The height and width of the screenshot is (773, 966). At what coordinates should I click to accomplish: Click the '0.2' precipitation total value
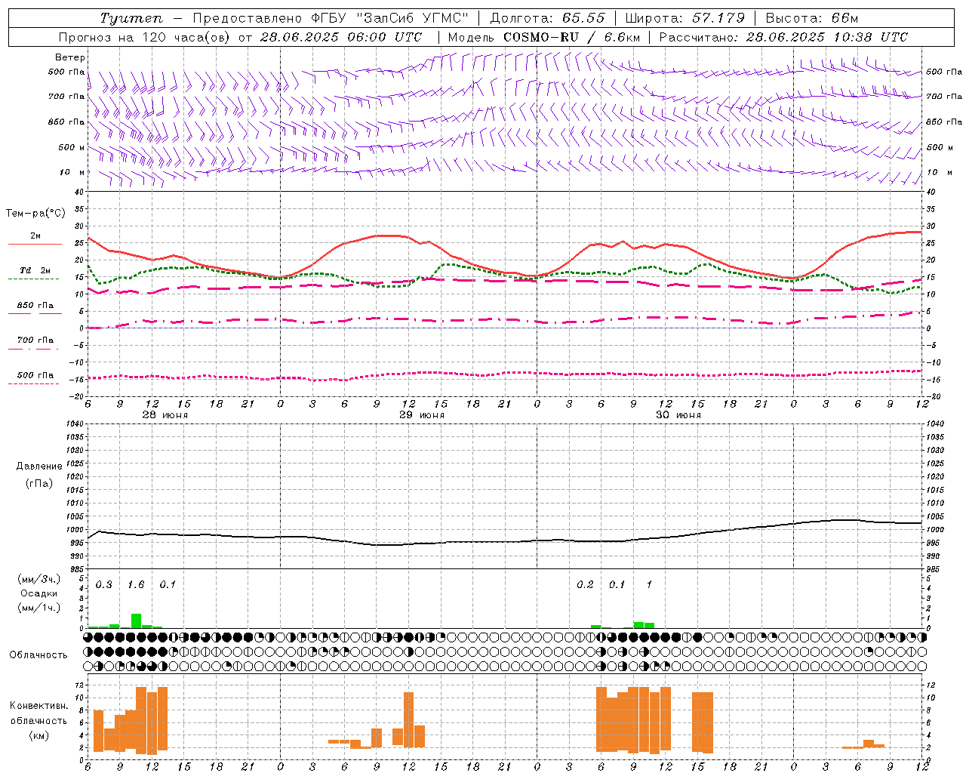(x=585, y=585)
